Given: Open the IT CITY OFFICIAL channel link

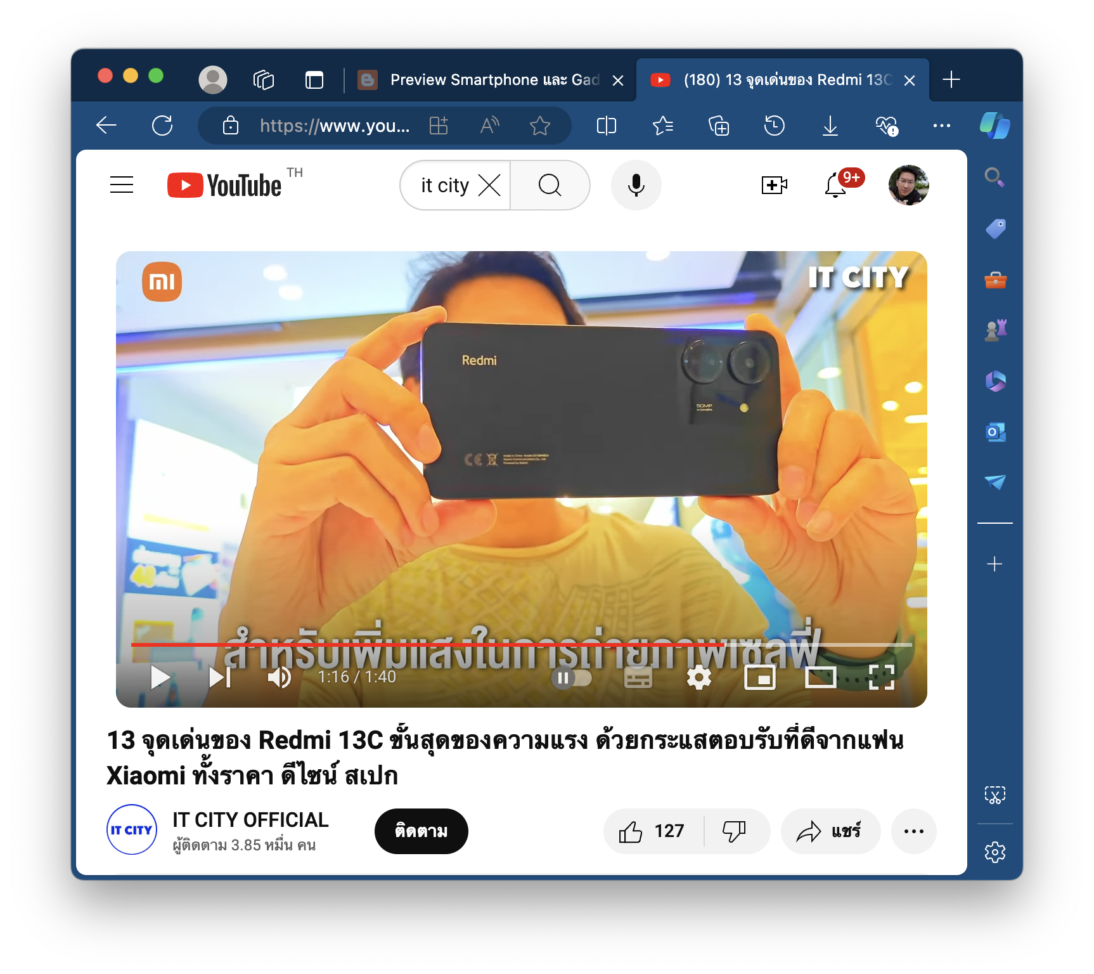Looking at the screenshot, I should pos(250,820).
